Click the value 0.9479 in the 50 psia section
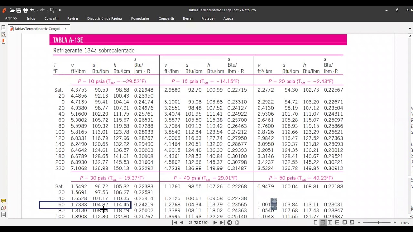The width and height of the screenshot is (413, 232). coord(266,187)
